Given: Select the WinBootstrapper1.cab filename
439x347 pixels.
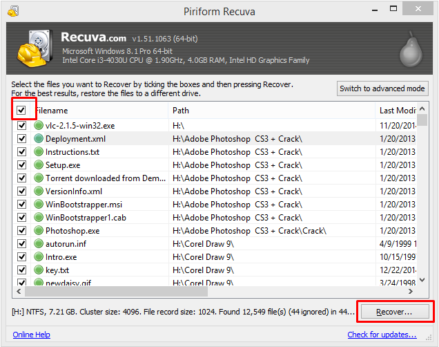Looking at the screenshot, I should [x=86, y=218].
